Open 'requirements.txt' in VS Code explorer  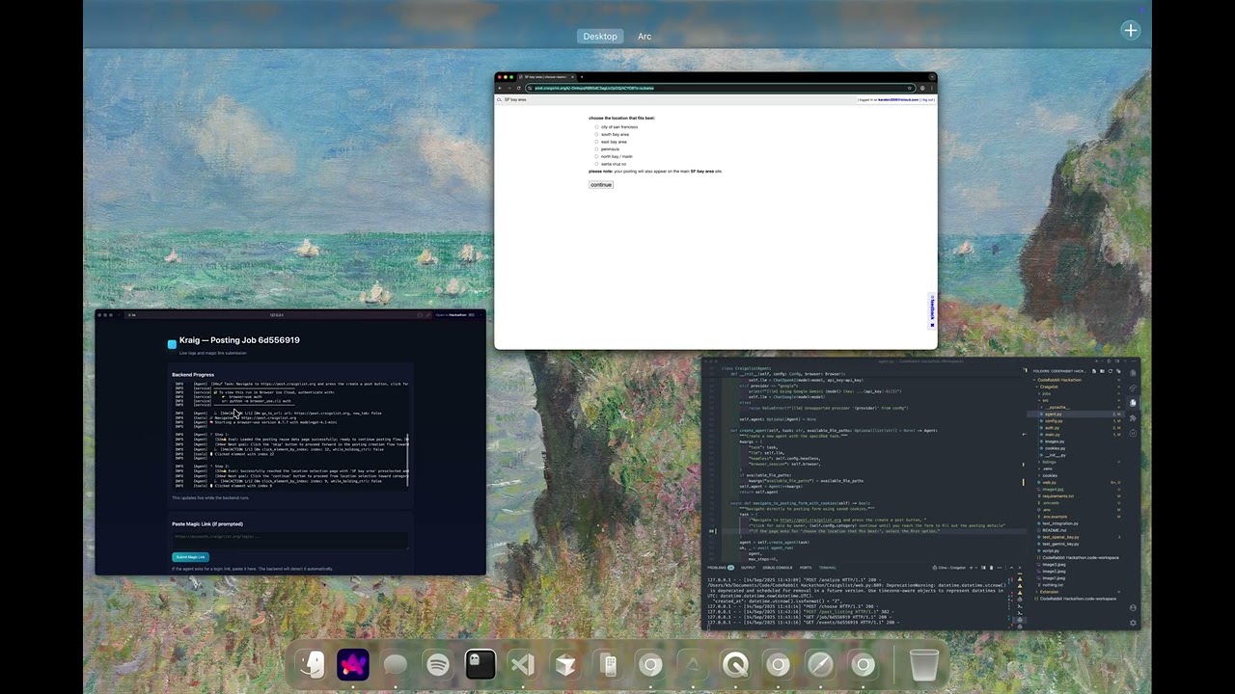point(1056,495)
